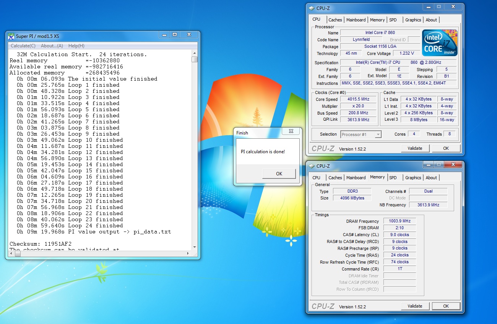Click the 32M Calculation Start line
Image resolution: width=497 pixels, height=324 pixels.
[x=82, y=54]
